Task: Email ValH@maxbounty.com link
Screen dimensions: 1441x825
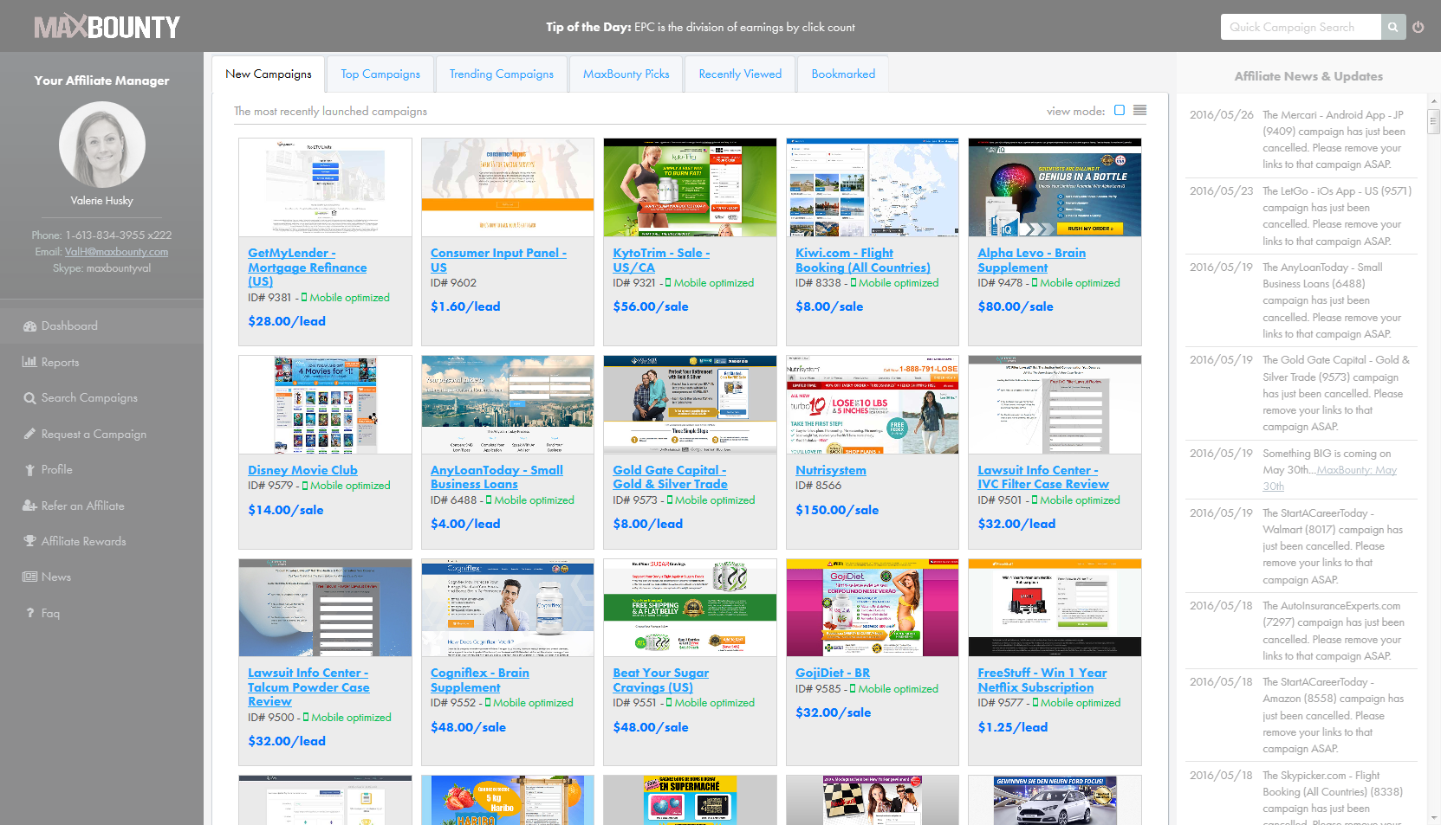Action: tap(116, 252)
